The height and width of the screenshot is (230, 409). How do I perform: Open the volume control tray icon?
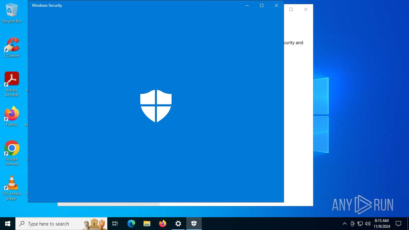[368, 224]
